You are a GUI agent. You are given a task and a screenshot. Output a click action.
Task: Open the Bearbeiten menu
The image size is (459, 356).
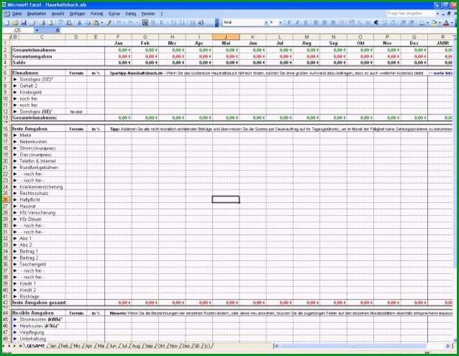(37, 14)
